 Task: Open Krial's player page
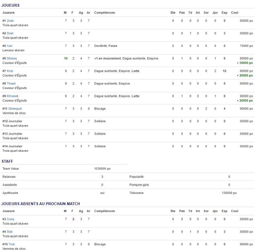pos(10,71)
